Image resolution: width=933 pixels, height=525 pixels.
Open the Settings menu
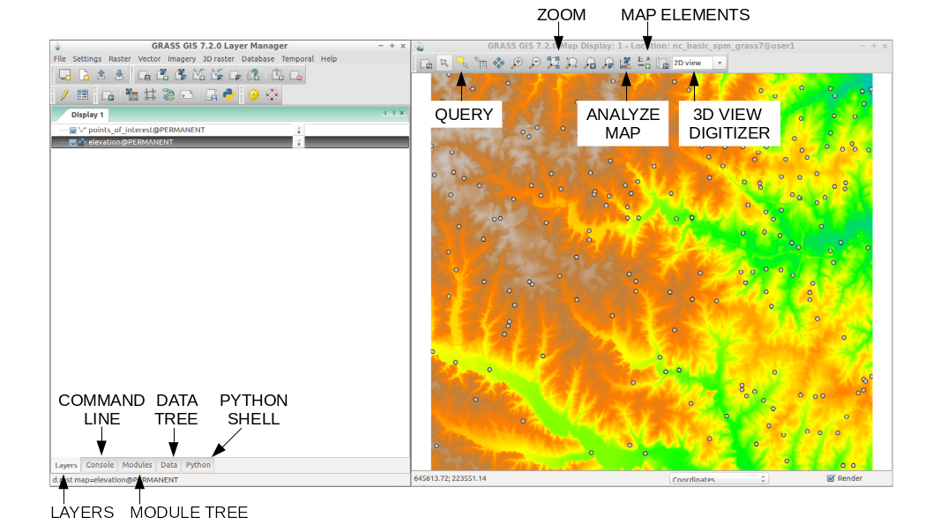87,59
